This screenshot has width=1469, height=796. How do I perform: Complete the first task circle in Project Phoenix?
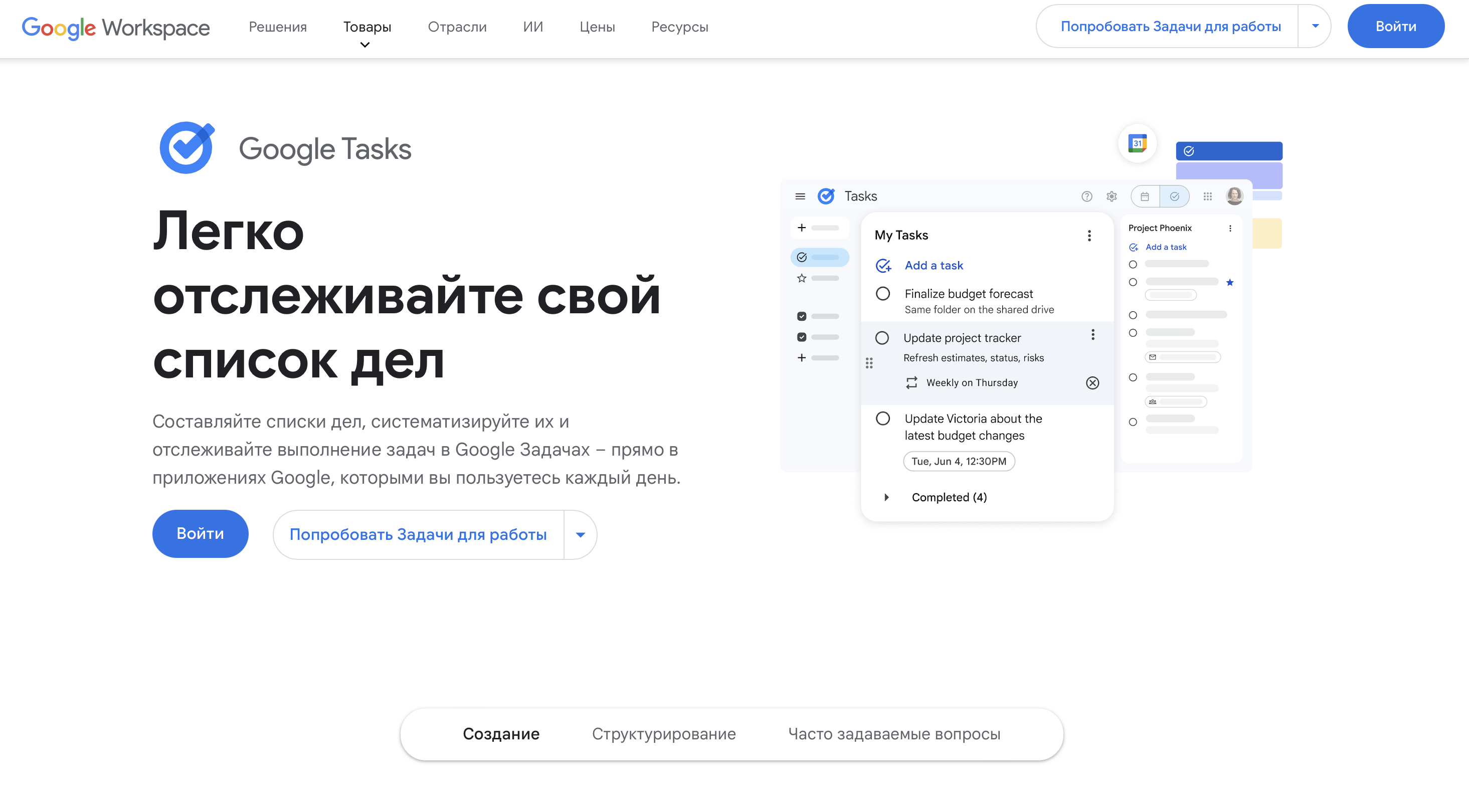click(x=1133, y=264)
